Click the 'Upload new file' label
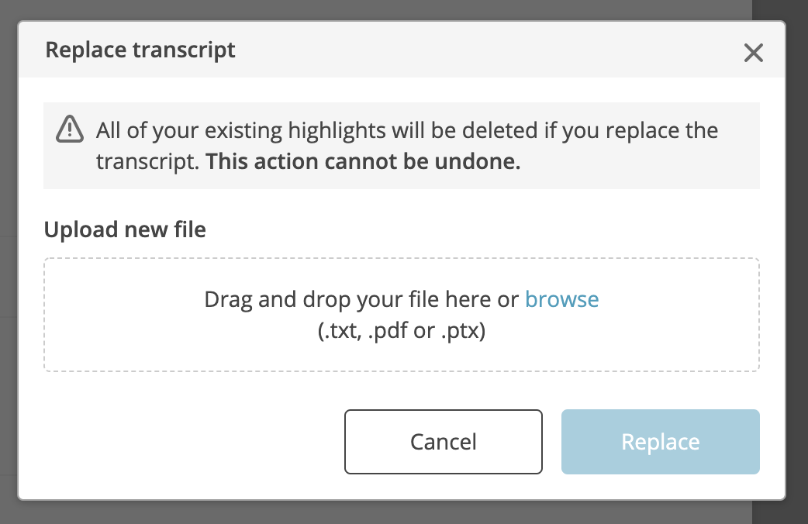Viewport: 808px width, 524px height. click(125, 229)
